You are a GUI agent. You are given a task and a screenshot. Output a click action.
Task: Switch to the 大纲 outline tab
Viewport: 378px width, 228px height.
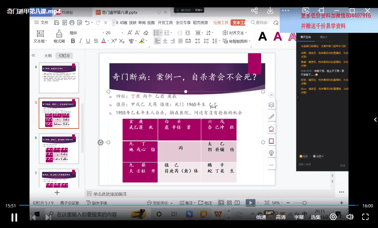tap(48, 56)
